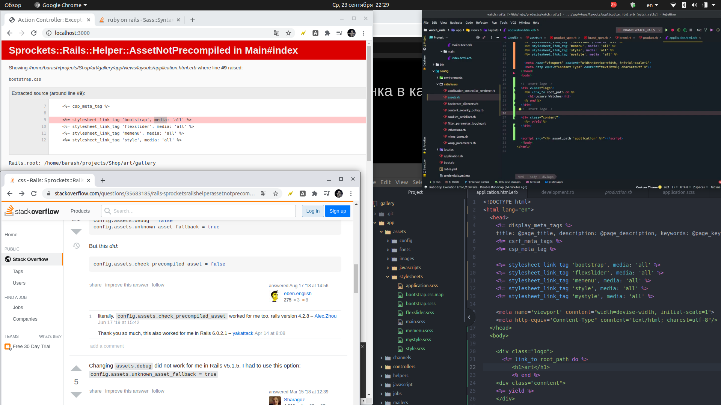Screen dimensions: 721x405
Task: Locate current file in RubyMine Project panel
Action: click(x=478, y=37)
